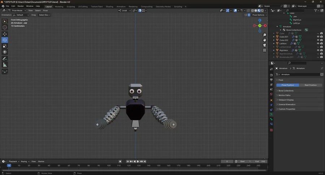Activate the Scale tool
This screenshot has width=325, height=175.
click(x=5, y=46)
